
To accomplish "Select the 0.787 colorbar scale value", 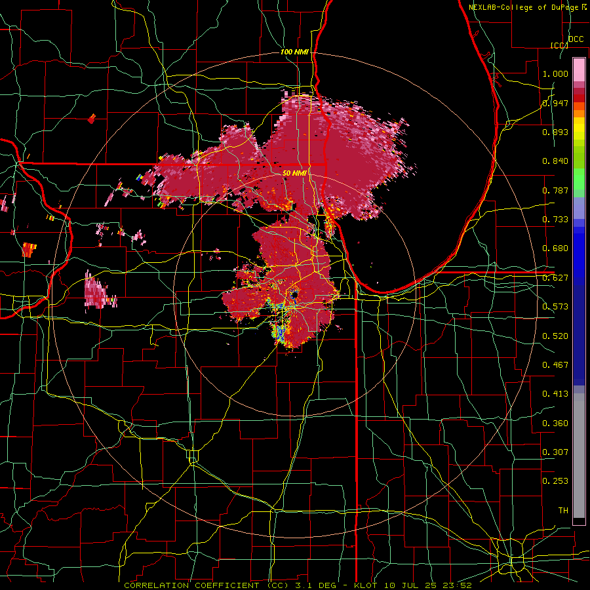I will [555, 190].
